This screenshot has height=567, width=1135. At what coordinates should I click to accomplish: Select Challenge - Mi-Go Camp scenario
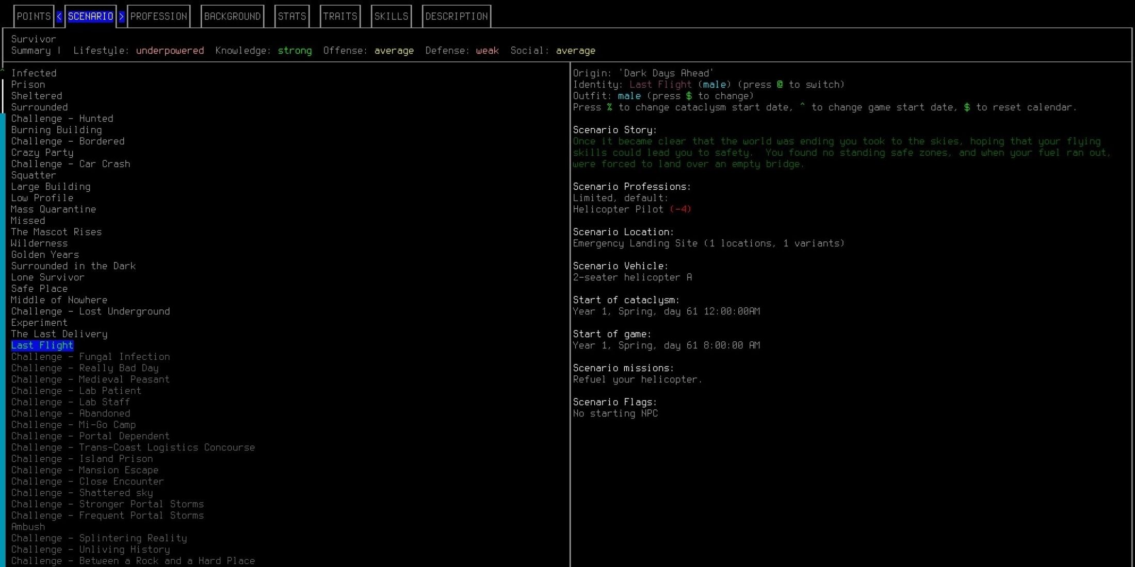[73, 425]
